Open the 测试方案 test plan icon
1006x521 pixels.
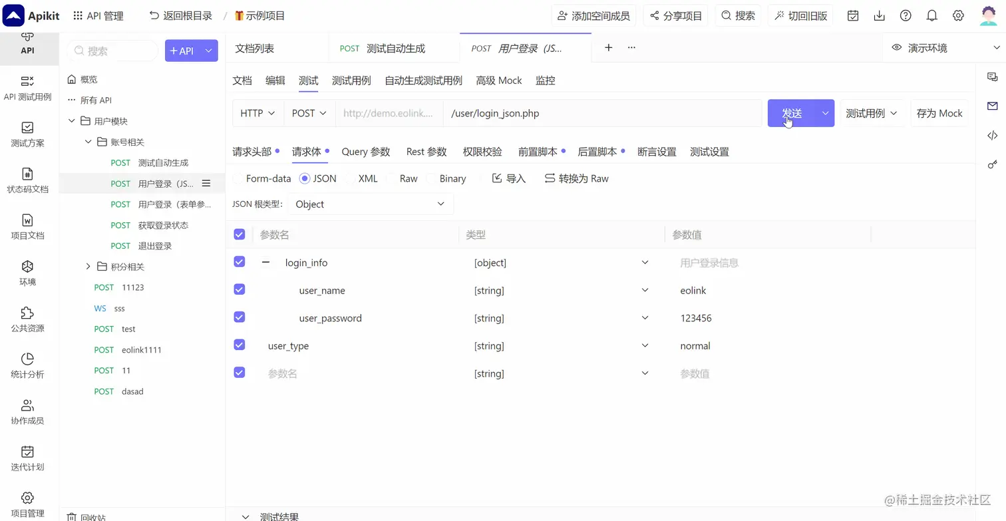click(27, 127)
